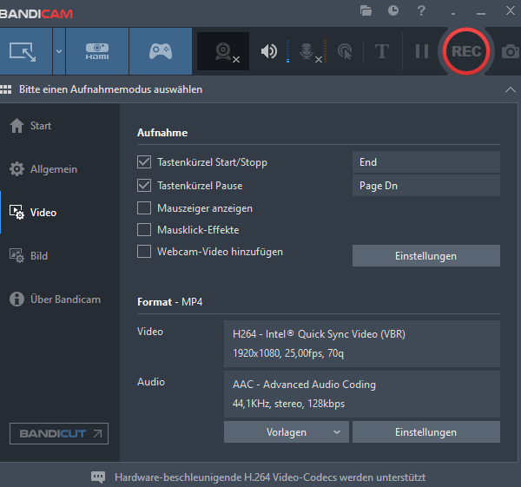
Task: Open the screen recording mode dropdown arrow
Action: 59,51
